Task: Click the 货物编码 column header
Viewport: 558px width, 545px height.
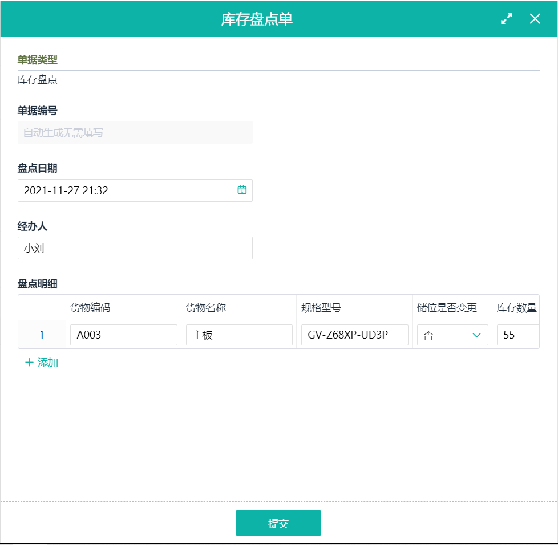Action: click(x=90, y=308)
